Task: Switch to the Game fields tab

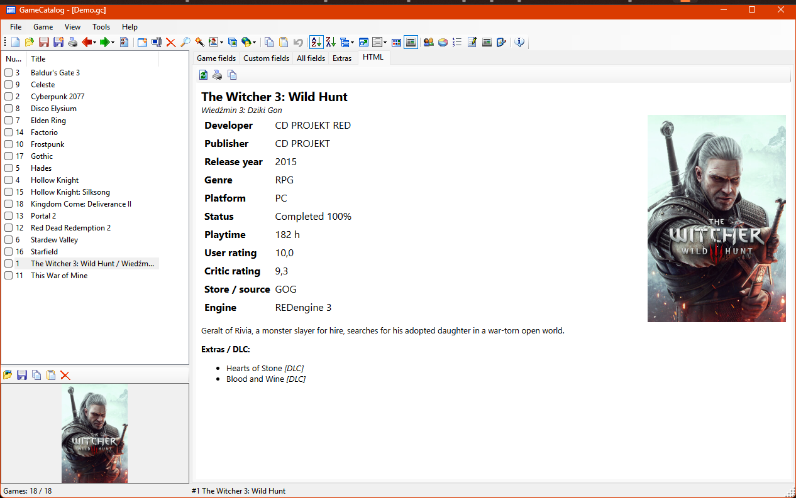Action: pos(216,58)
